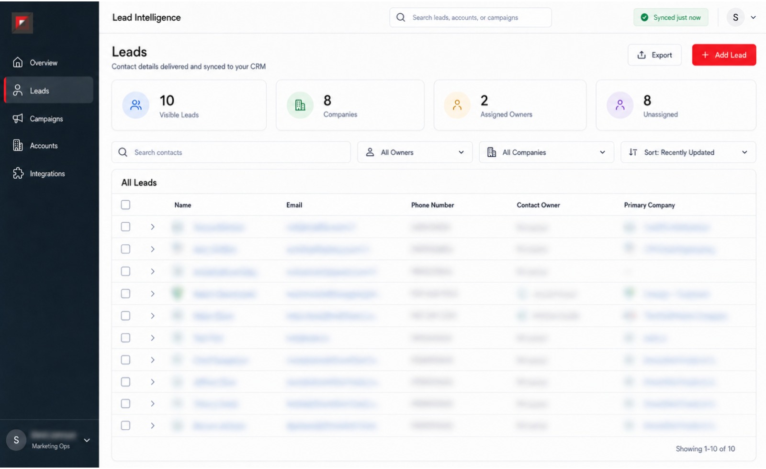The image size is (766, 469).
Task: Click the building icon in the All Companies filter
Action: pos(492,152)
